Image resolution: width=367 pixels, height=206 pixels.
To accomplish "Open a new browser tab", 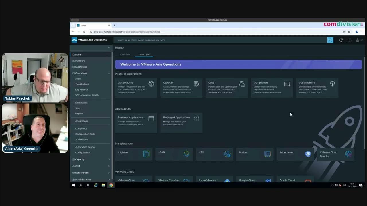I will tap(114, 25).
